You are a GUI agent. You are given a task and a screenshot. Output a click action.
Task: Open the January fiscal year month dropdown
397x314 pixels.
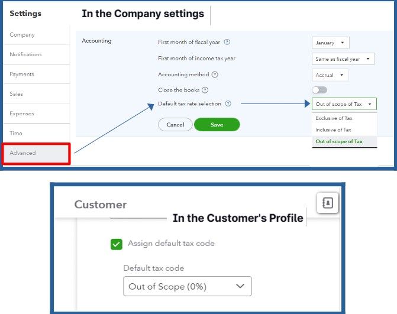[x=330, y=43]
